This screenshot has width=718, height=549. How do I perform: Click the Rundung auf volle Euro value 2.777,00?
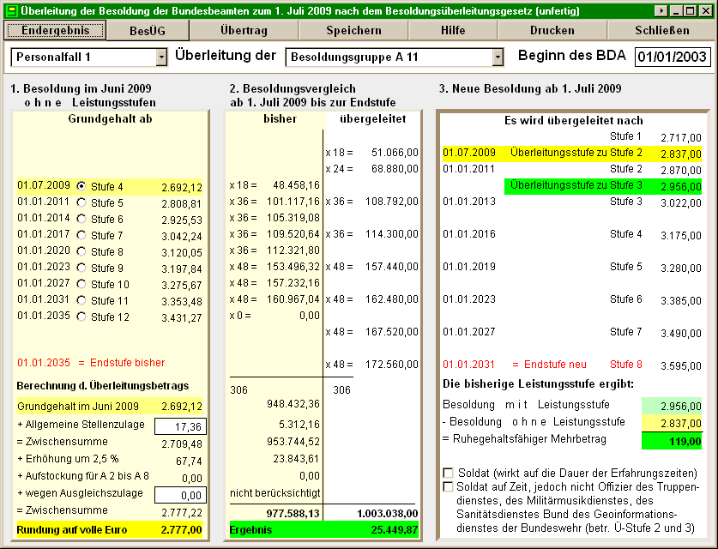[181, 530]
